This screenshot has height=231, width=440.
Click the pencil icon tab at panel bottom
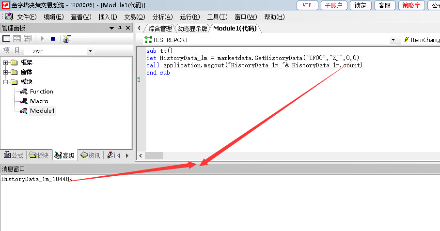110,155
